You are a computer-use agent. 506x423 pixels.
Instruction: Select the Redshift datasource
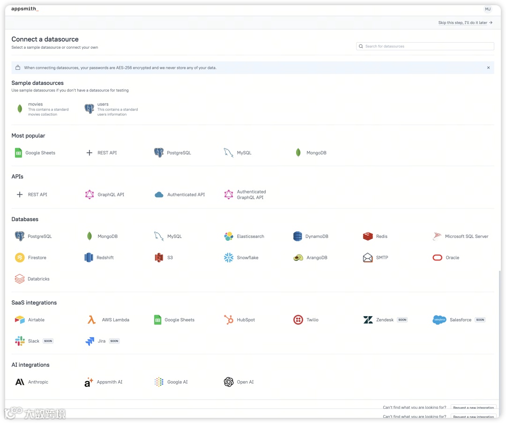[99, 258]
